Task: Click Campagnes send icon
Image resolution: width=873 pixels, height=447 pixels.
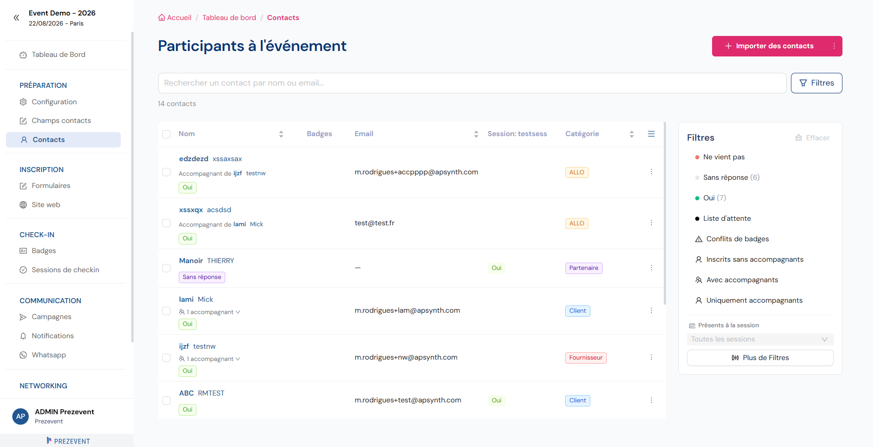Action: coord(23,317)
